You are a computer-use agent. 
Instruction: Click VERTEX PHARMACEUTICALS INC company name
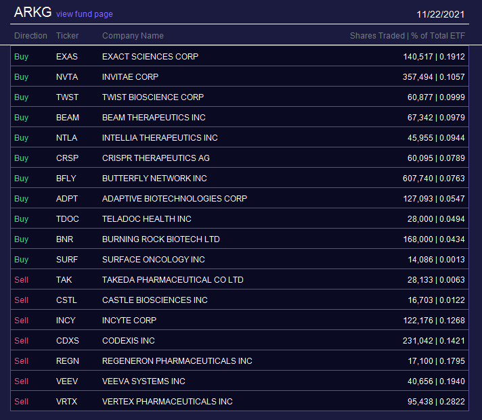(167, 401)
